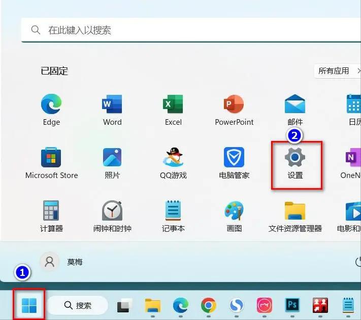
Task: Open the 日历 calendar app
Action: coord(353,110)
